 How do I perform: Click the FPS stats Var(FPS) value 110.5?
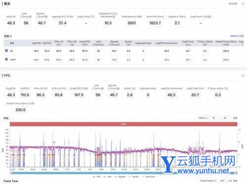[x=25, y=95]
